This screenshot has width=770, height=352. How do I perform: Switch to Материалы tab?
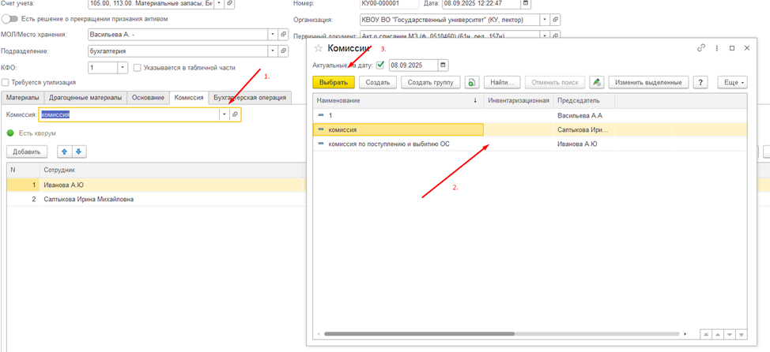coord(22,98)
